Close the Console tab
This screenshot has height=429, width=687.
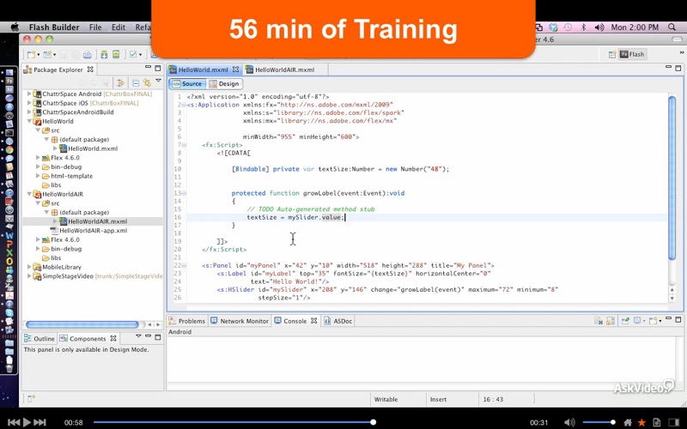[x=313, y=320]
